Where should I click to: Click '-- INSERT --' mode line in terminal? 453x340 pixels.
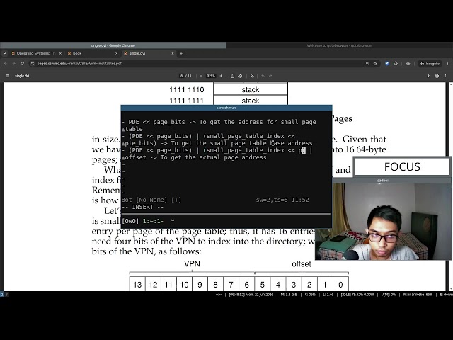pos(143,207)
